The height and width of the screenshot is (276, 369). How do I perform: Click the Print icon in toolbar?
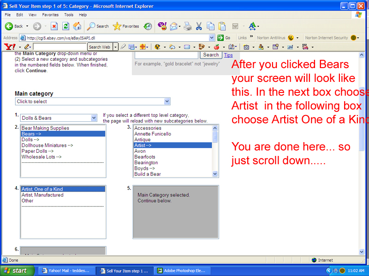[x=188, y=26]
